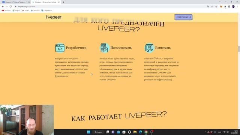Screen dimensions: 240x135
Task: Open File Explorer from the taskbar
Action: click(135, 132)
